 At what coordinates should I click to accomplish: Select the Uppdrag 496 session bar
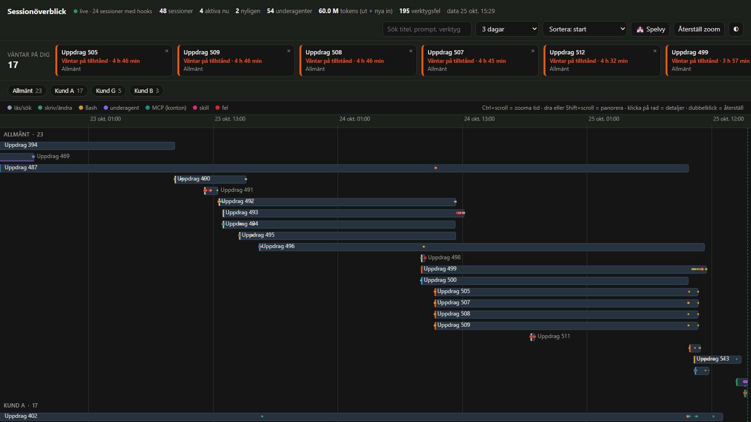[x=482, y=247]
